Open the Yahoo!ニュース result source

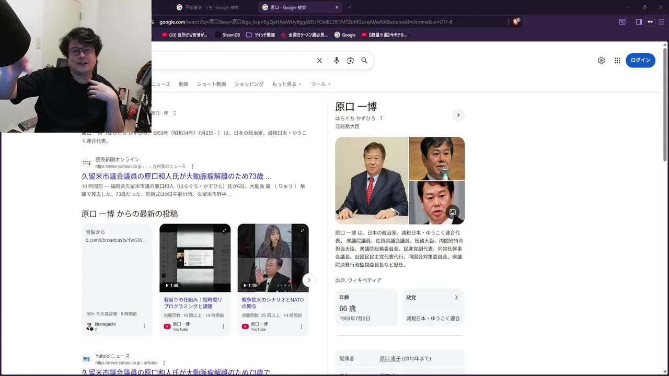[x=112, y=356]
